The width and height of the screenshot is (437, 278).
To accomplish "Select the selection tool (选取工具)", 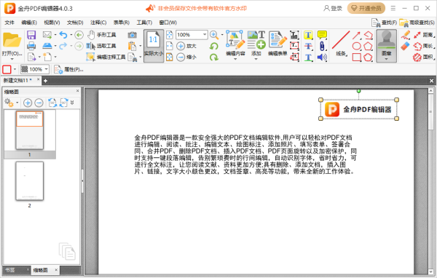I will point(101,46).
